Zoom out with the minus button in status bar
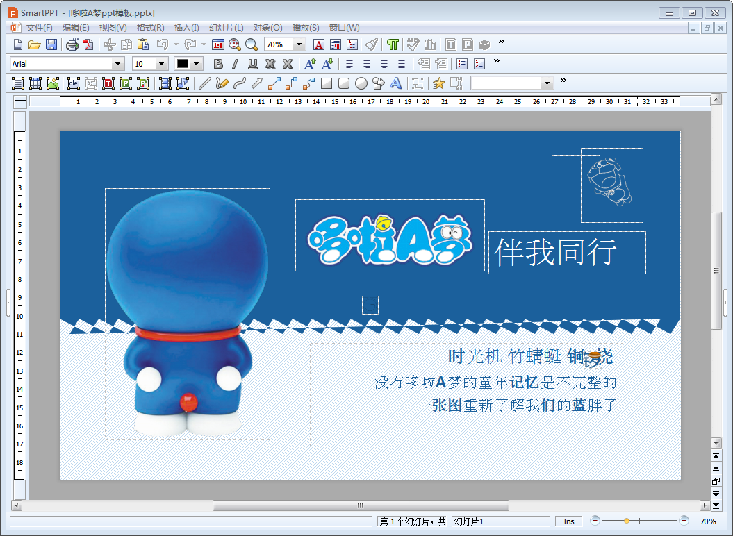Viewport: 733px width, 536px height. [595, 521]
